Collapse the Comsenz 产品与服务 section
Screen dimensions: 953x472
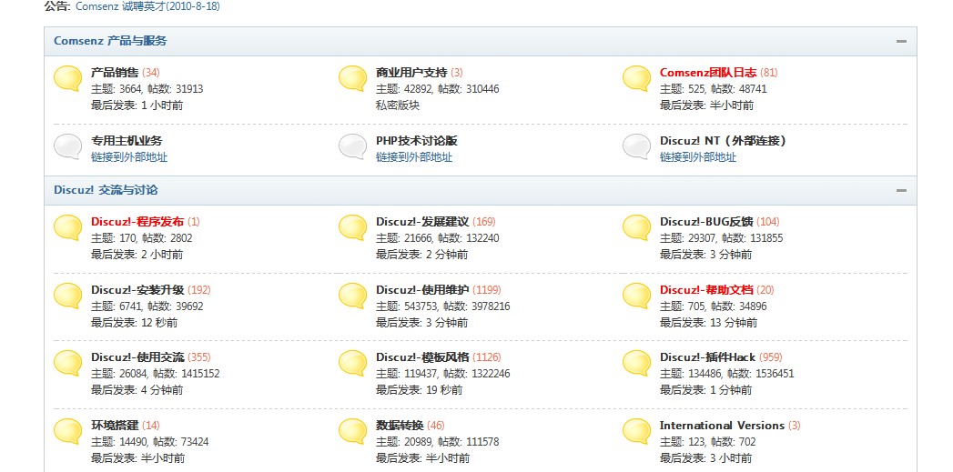[901, 41]
